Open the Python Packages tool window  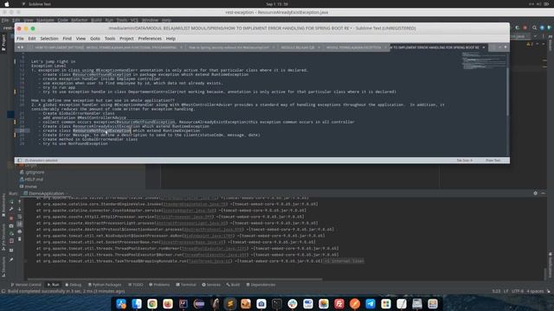pyautogui.click(x=105, y=284)
